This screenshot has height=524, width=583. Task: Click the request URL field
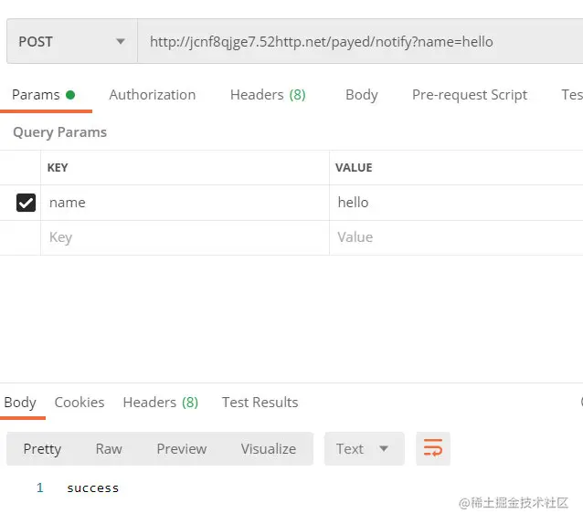coord(360,41)
